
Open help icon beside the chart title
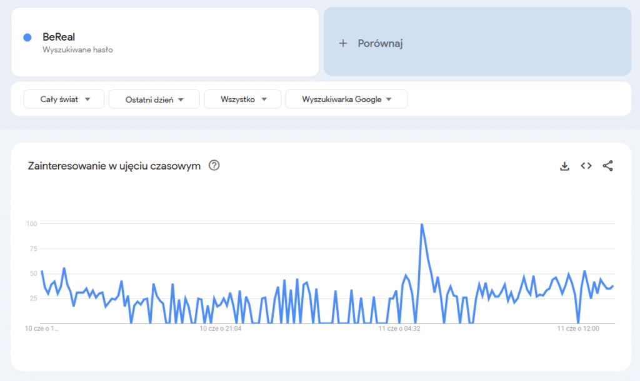[x=214, y=166]
